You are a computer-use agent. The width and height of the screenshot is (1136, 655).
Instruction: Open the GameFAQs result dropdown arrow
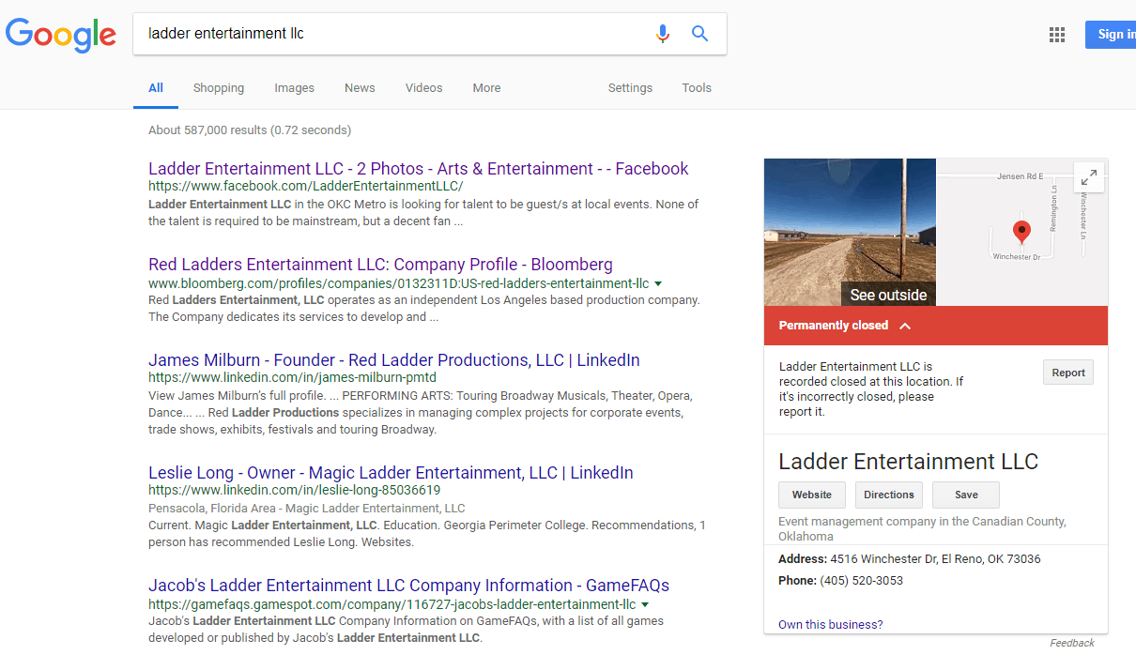click(x=645, y=604)
